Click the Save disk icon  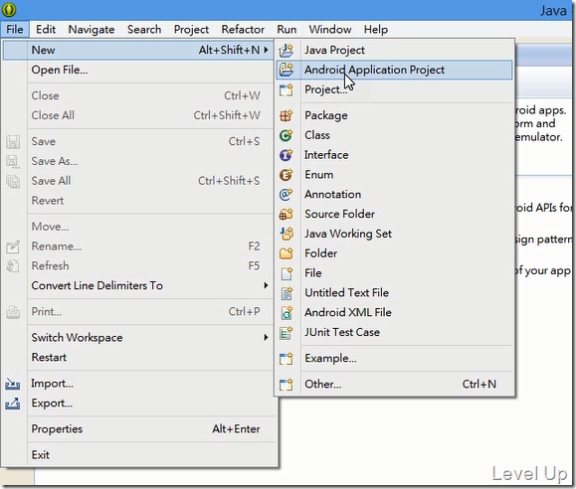coord(13,142)
